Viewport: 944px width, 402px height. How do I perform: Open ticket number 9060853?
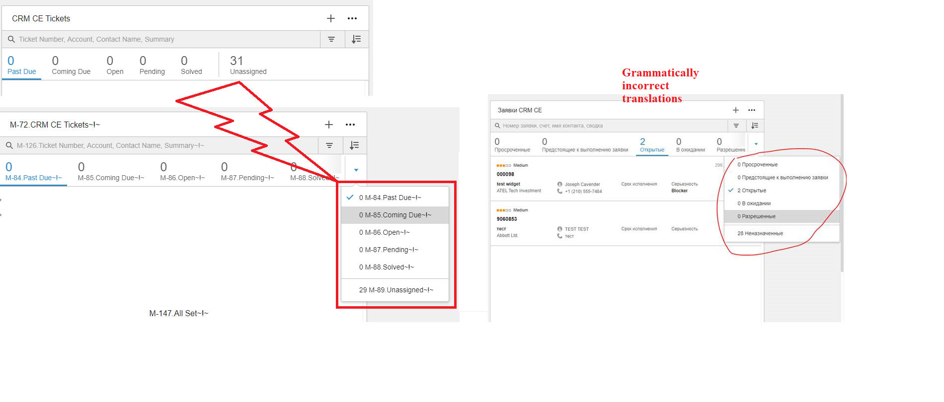(x=507, y=219)
